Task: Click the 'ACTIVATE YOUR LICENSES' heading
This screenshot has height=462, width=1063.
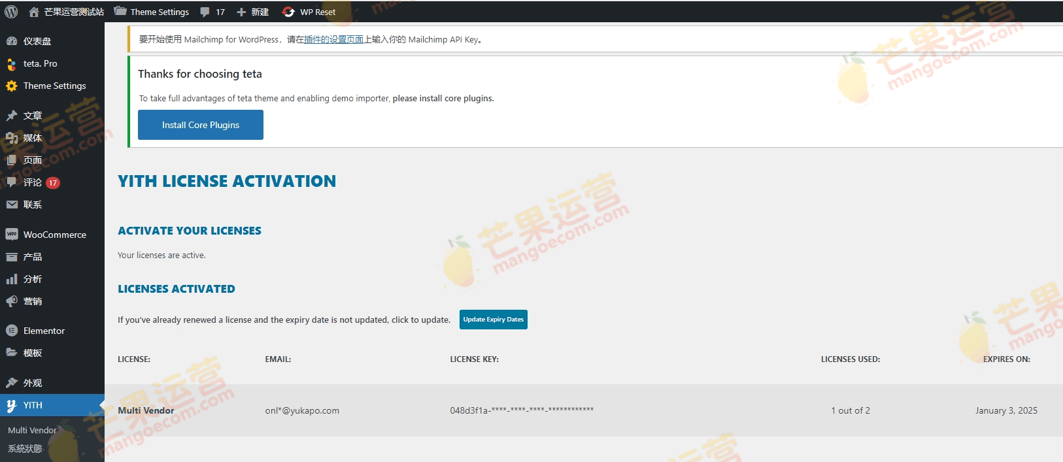Action: 190,231
